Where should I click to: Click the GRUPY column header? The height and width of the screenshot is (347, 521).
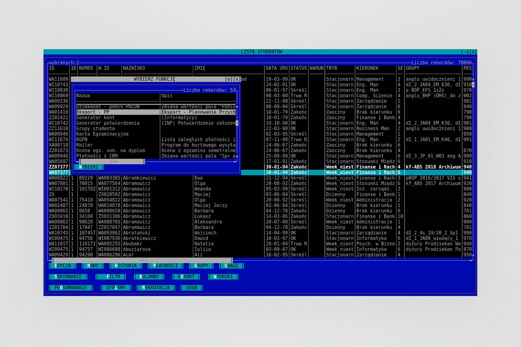point(413,68)
